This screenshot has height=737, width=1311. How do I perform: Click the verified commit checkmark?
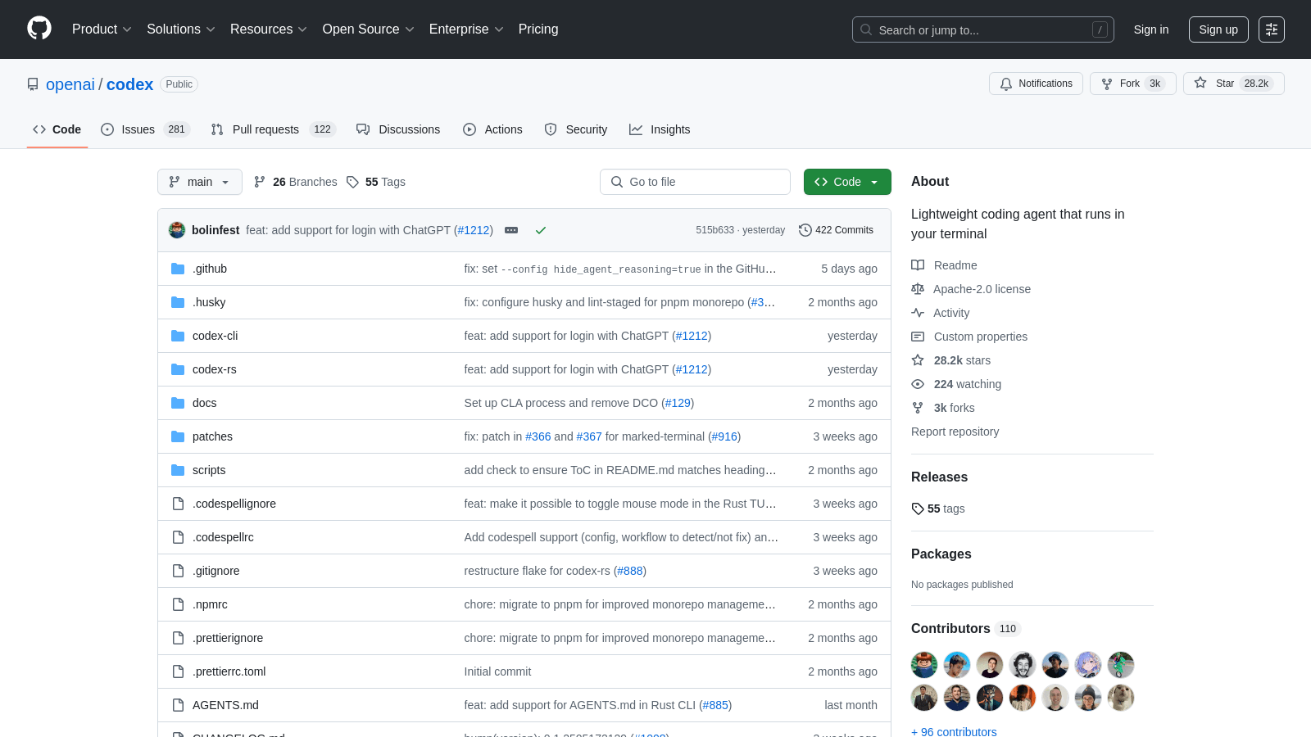[x=540, y=230]
